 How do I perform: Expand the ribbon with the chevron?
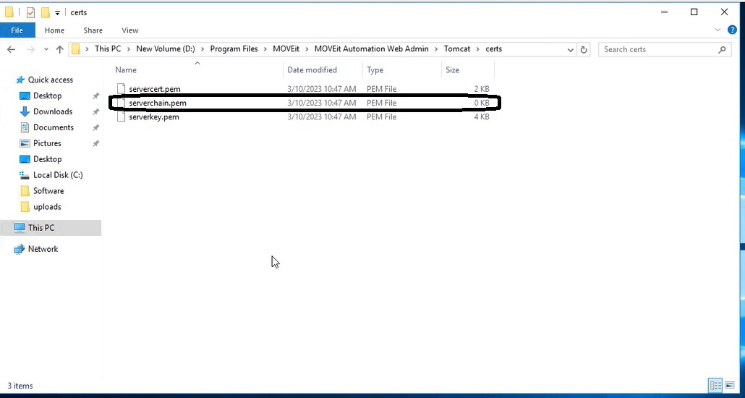point(718,30)
